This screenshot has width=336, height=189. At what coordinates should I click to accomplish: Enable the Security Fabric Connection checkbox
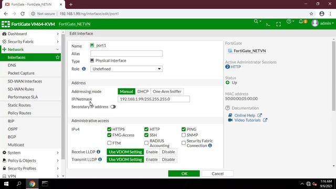tap(183, 143)
